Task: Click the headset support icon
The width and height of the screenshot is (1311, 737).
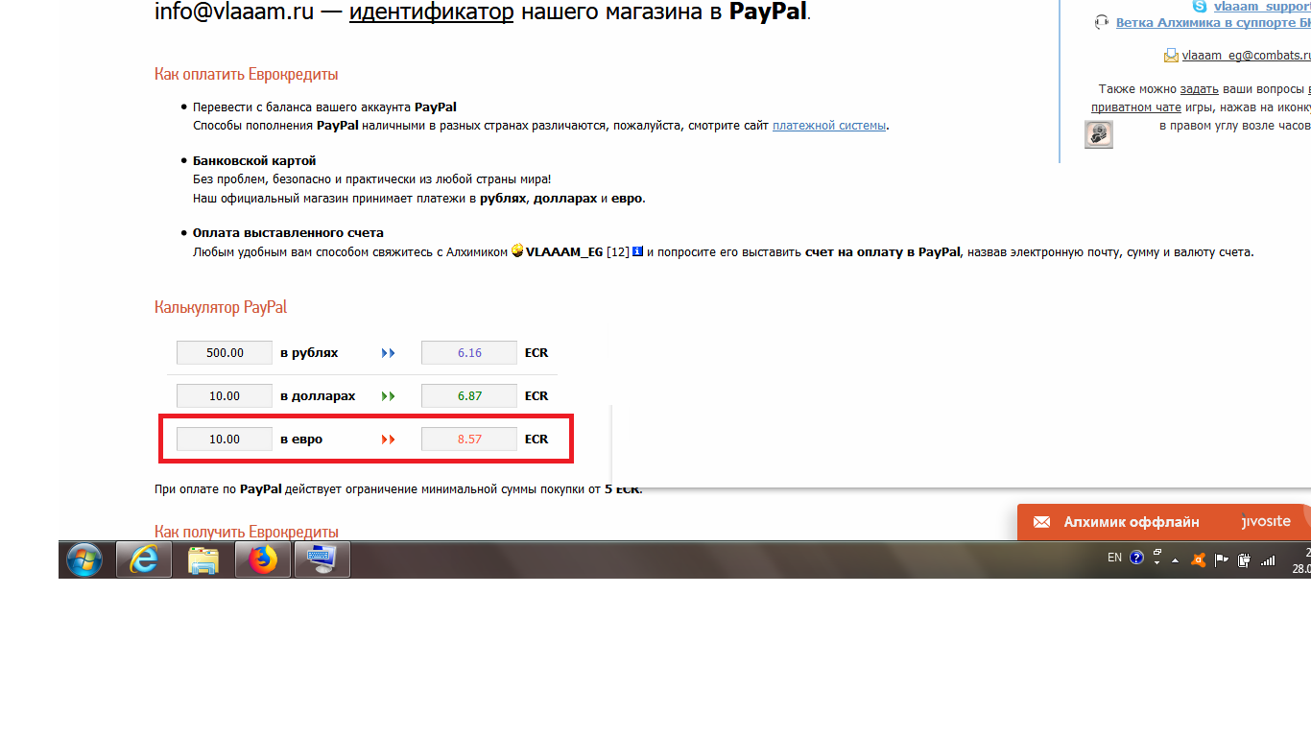Action: (x=1102, y=22)
